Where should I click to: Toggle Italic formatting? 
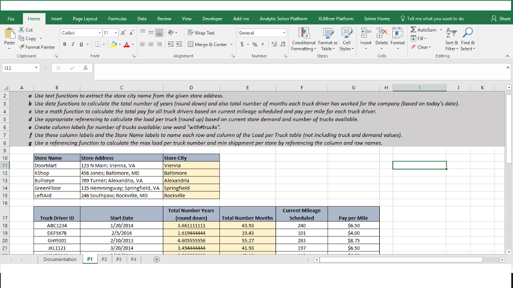click(x=73, y=44)
